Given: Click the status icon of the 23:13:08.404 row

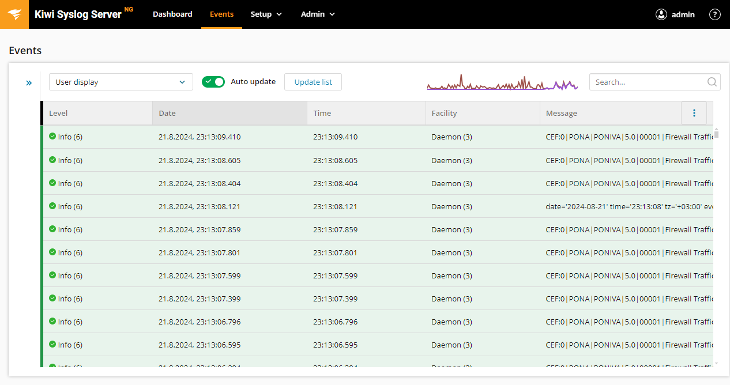Looking at the screenshot, I should (52, 183).
